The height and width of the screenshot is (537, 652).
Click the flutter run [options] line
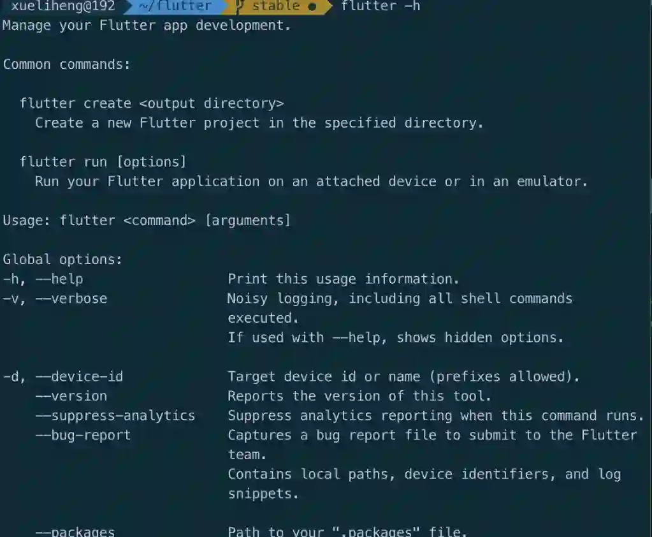click(x=103, y=161)
